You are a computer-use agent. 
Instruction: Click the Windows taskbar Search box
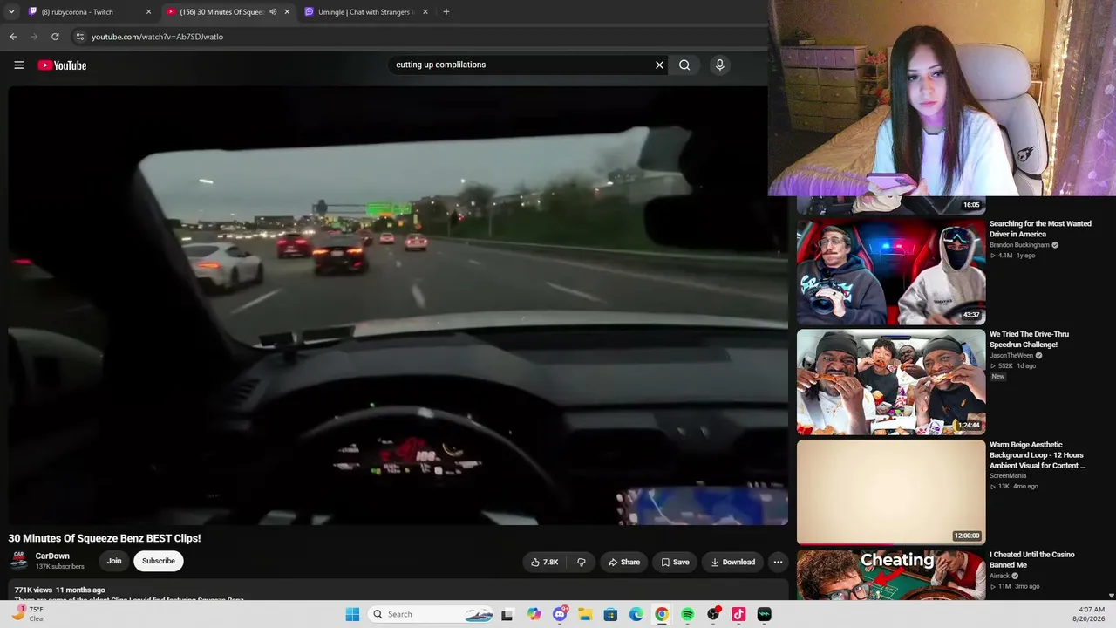coord(432,614)
